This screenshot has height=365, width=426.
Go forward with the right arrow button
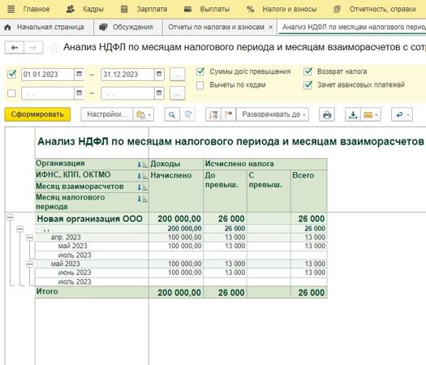[x=33, y=48]
